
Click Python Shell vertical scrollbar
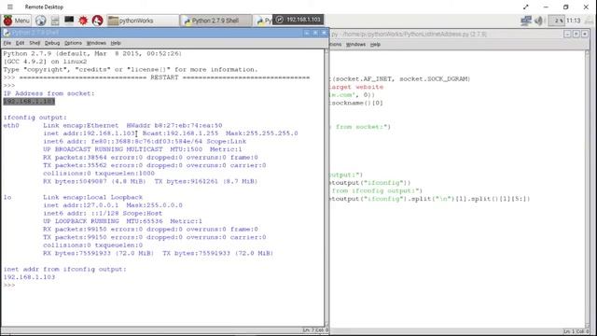click(x=326, y=187)
